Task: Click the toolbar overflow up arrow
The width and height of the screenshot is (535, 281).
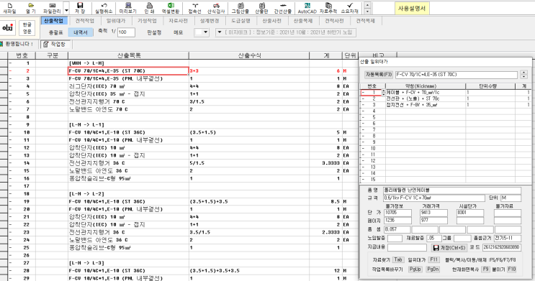Action: [367, 5]
